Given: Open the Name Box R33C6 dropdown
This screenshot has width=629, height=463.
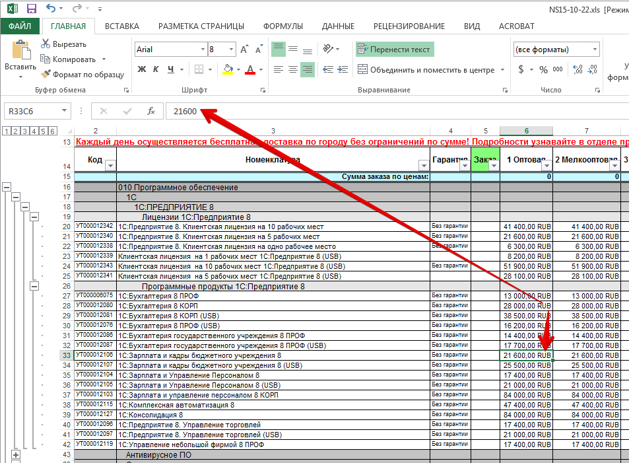Looking at the screenshot, I should pyautogui.click(x=64, y=111).
